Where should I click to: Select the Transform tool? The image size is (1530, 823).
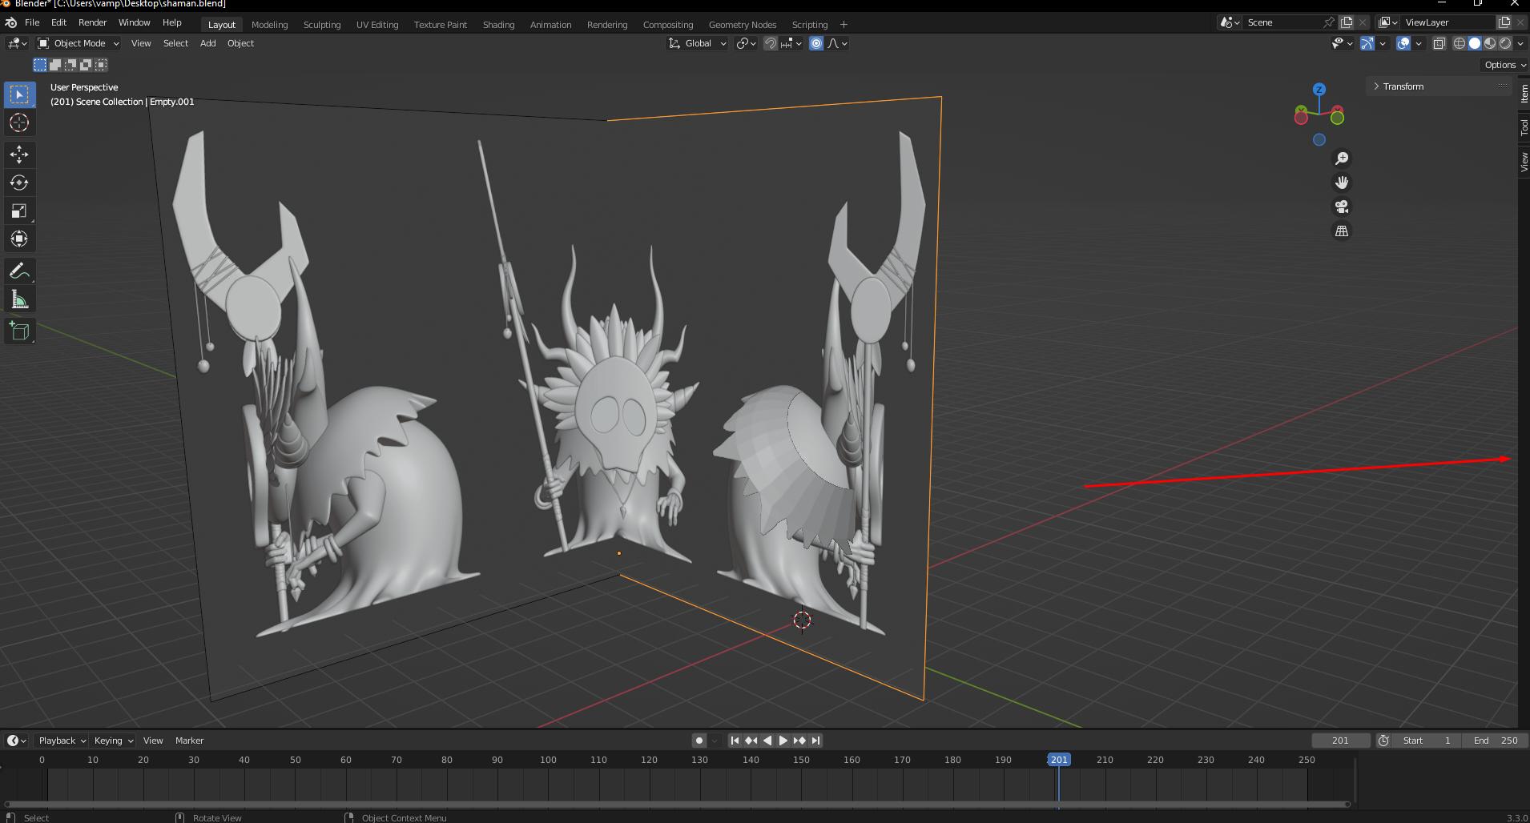19,239
